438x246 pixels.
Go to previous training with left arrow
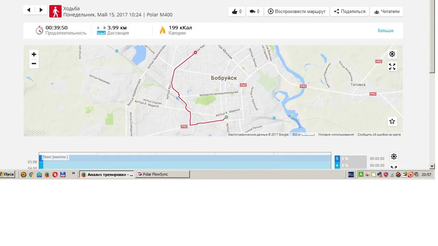click(x=29, y=10)
